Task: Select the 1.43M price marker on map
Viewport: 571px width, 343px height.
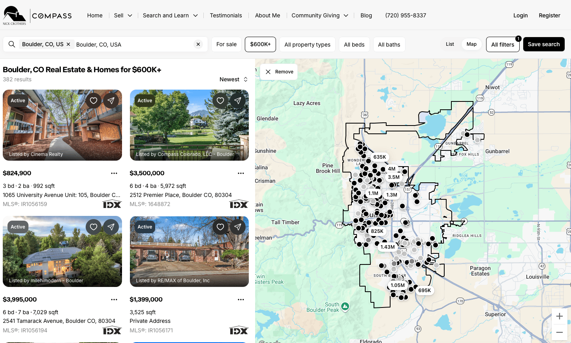Action: pyautogui.click(x=387, y=247)
